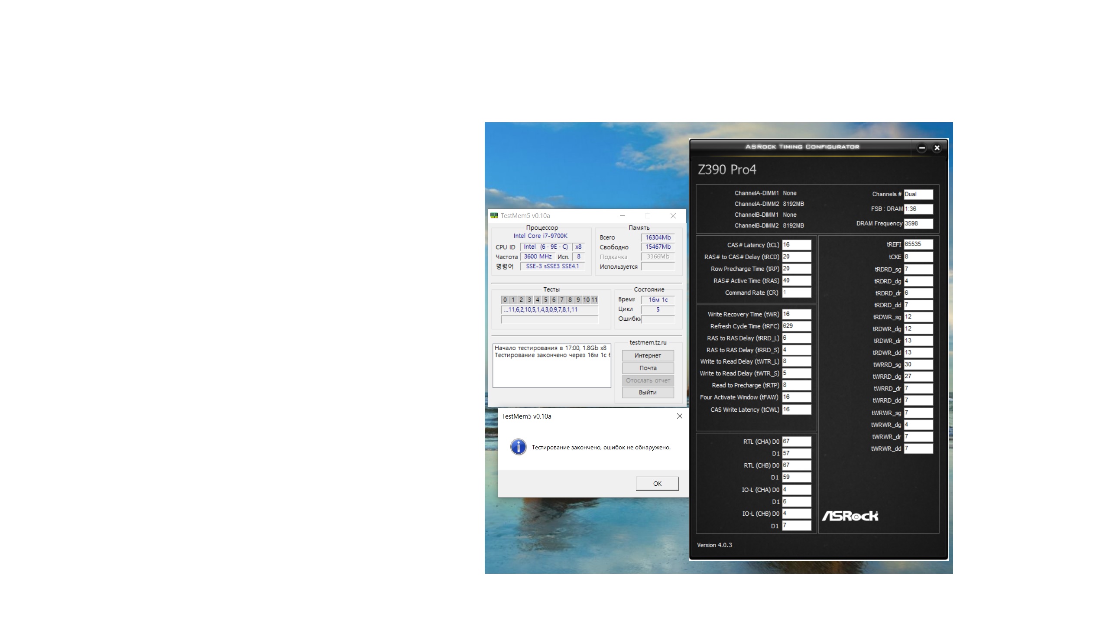
Task: Minimize the ASRock Timing Configurator window
Action: point(922,148)
